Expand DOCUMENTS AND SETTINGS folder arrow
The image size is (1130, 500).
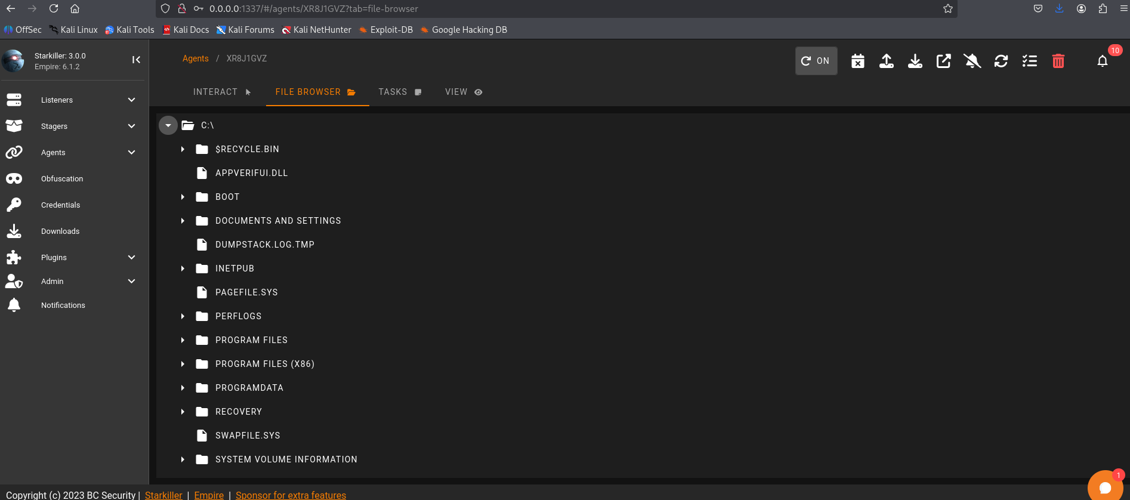(x=183, y=221)
